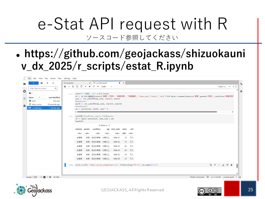
Task: Restart the kernel using the circular arrow icon
Action: tap(94, 87)
